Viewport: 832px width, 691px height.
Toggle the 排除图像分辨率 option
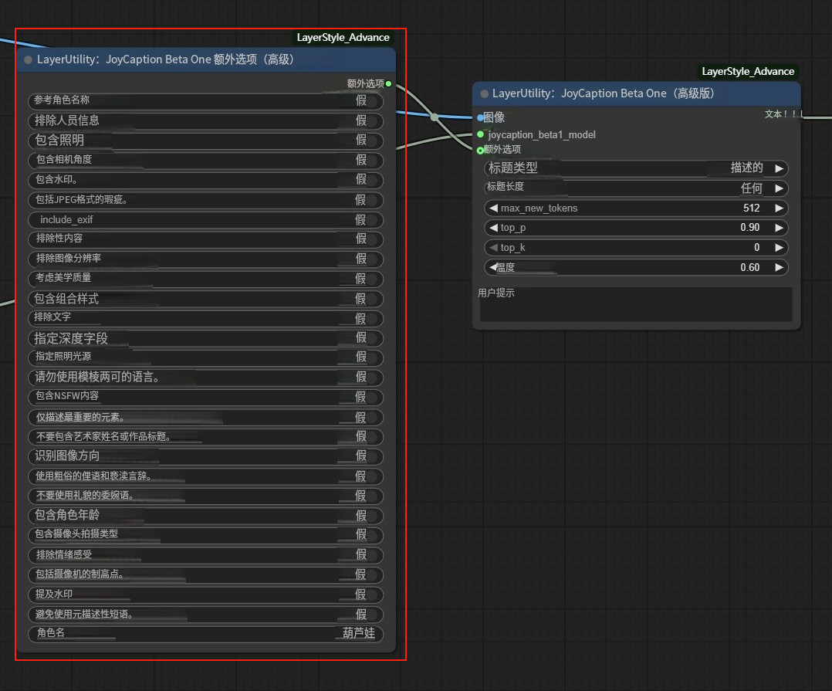coord(205,259)
